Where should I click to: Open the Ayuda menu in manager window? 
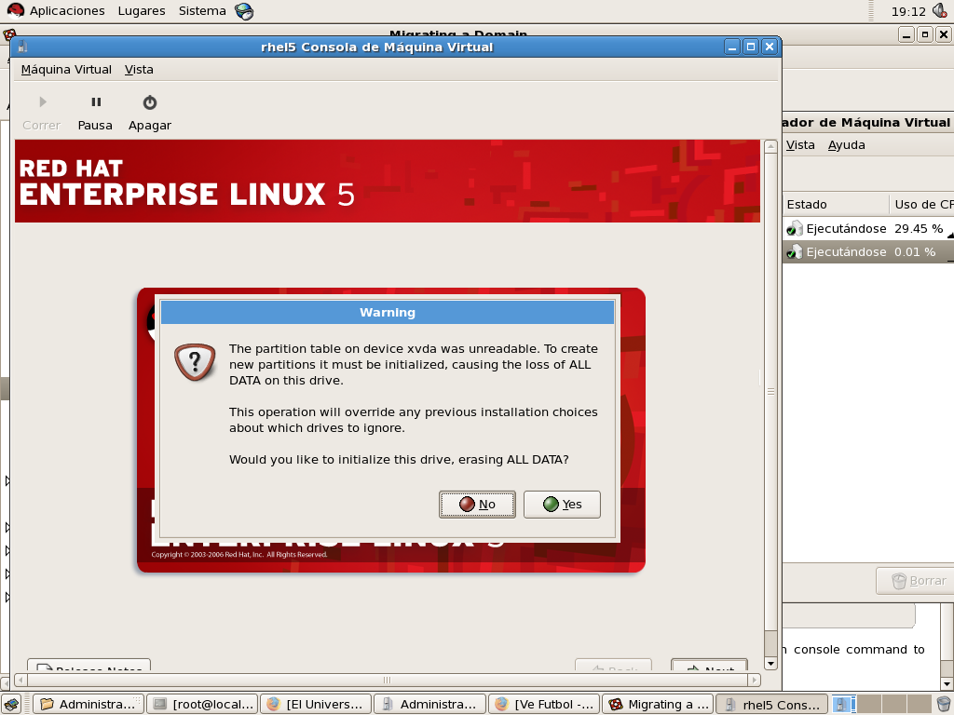pos(846,145)
